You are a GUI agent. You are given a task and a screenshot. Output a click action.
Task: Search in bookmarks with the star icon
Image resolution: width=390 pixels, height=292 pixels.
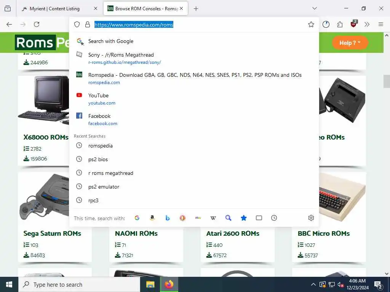(x=244, y=218)
